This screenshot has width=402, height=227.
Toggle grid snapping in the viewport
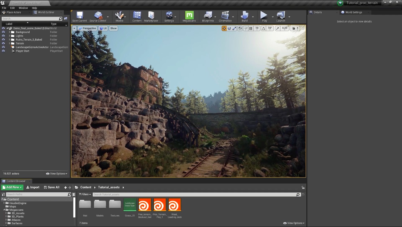click(x=251, y=28)
